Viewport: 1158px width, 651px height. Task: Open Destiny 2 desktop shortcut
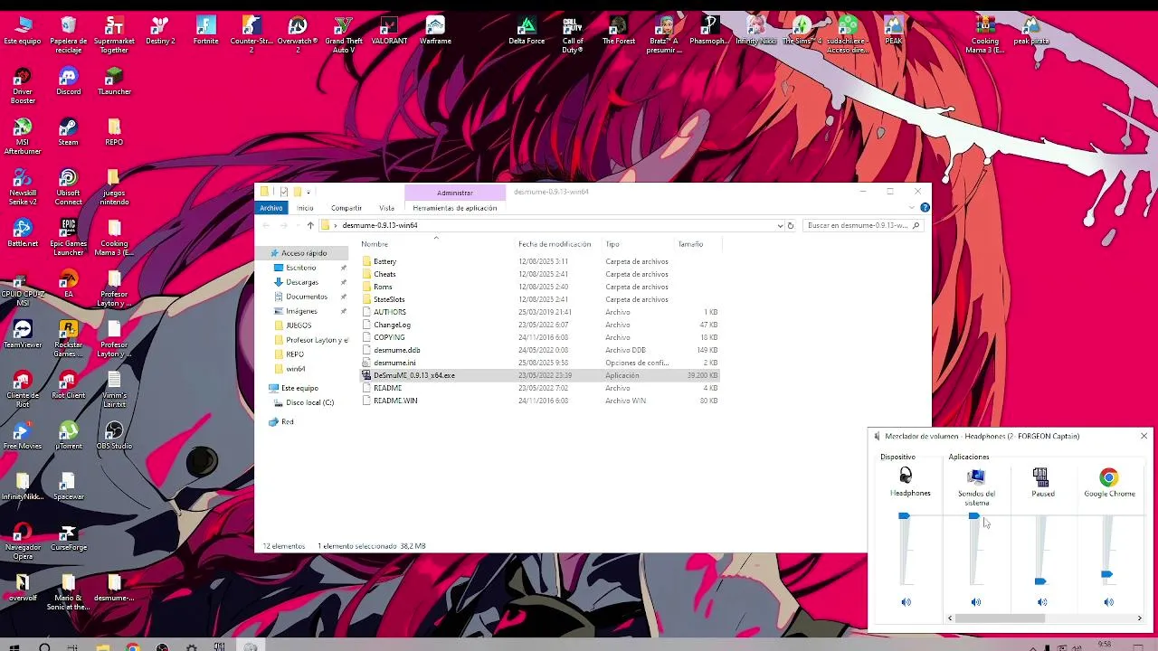click(160, 31)
